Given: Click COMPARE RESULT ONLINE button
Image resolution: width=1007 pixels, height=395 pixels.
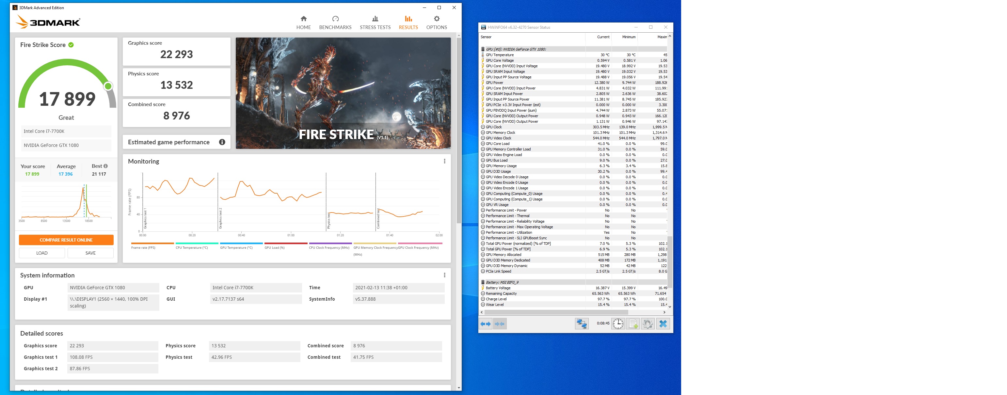Looking at the screenshot, I should (66, 240).
